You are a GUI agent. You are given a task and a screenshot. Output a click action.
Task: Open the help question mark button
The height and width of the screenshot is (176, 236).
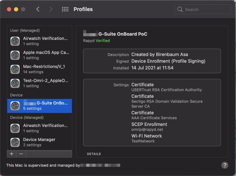(x=225, y=165)
